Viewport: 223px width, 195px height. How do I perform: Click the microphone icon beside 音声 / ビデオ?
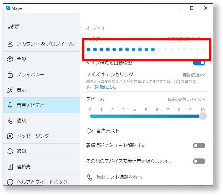[x=10, y=105]
